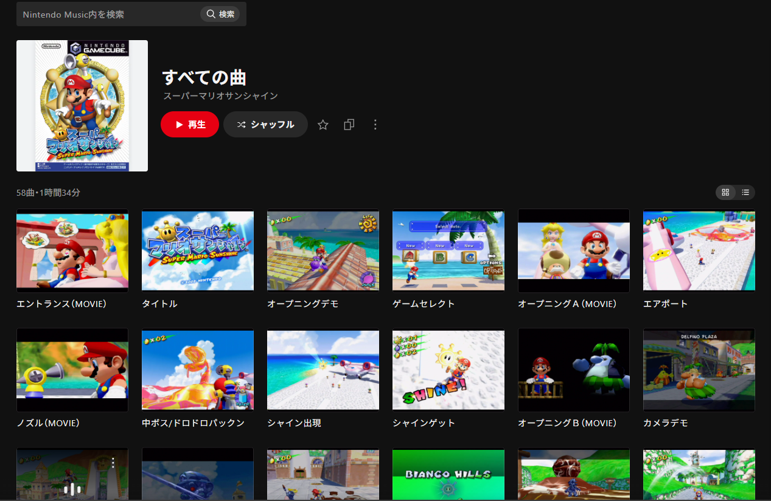Click the add-to-playlist copy icon
The height and width of the screenshot is (501, 771).
349,125
